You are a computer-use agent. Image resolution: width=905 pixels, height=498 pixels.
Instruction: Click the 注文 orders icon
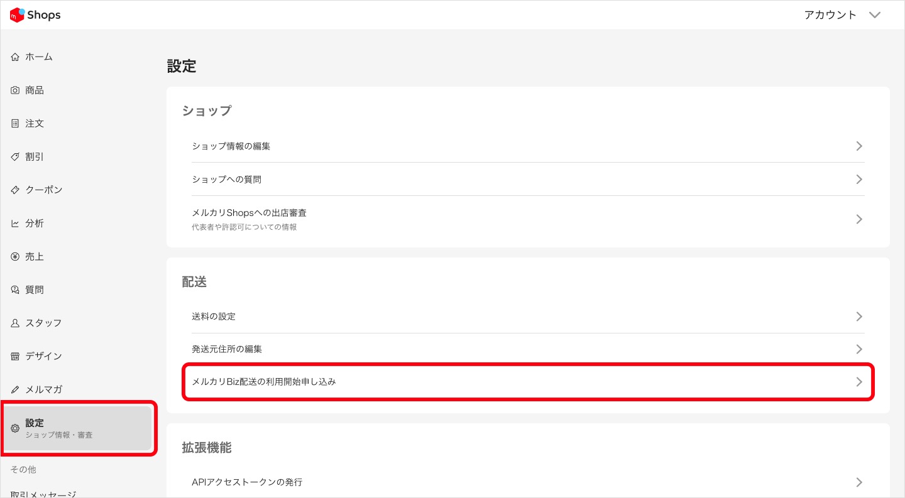click(x=14, y=123)
